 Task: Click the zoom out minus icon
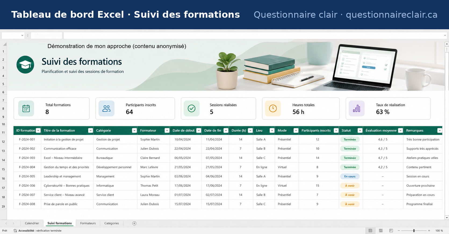coord(399,231)
